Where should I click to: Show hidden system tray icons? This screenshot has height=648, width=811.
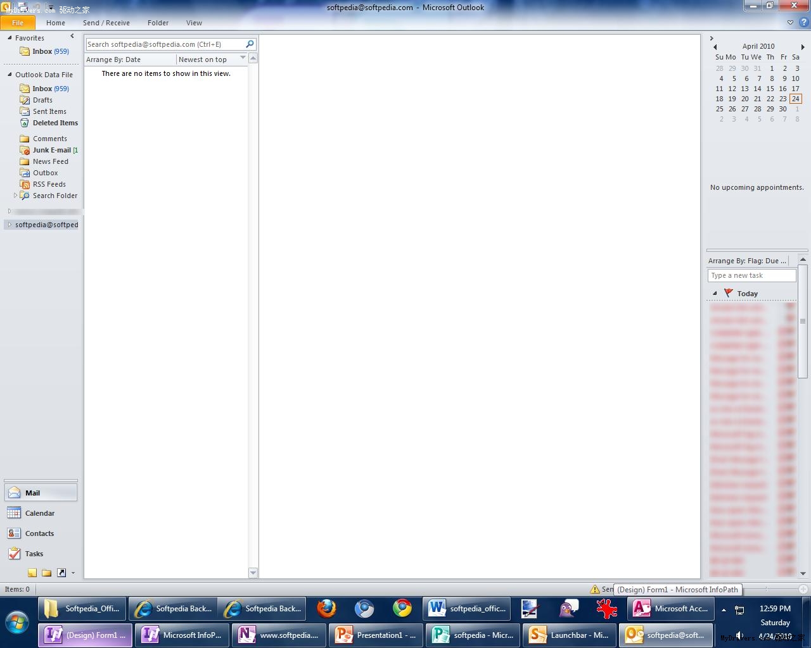point(724,610)
